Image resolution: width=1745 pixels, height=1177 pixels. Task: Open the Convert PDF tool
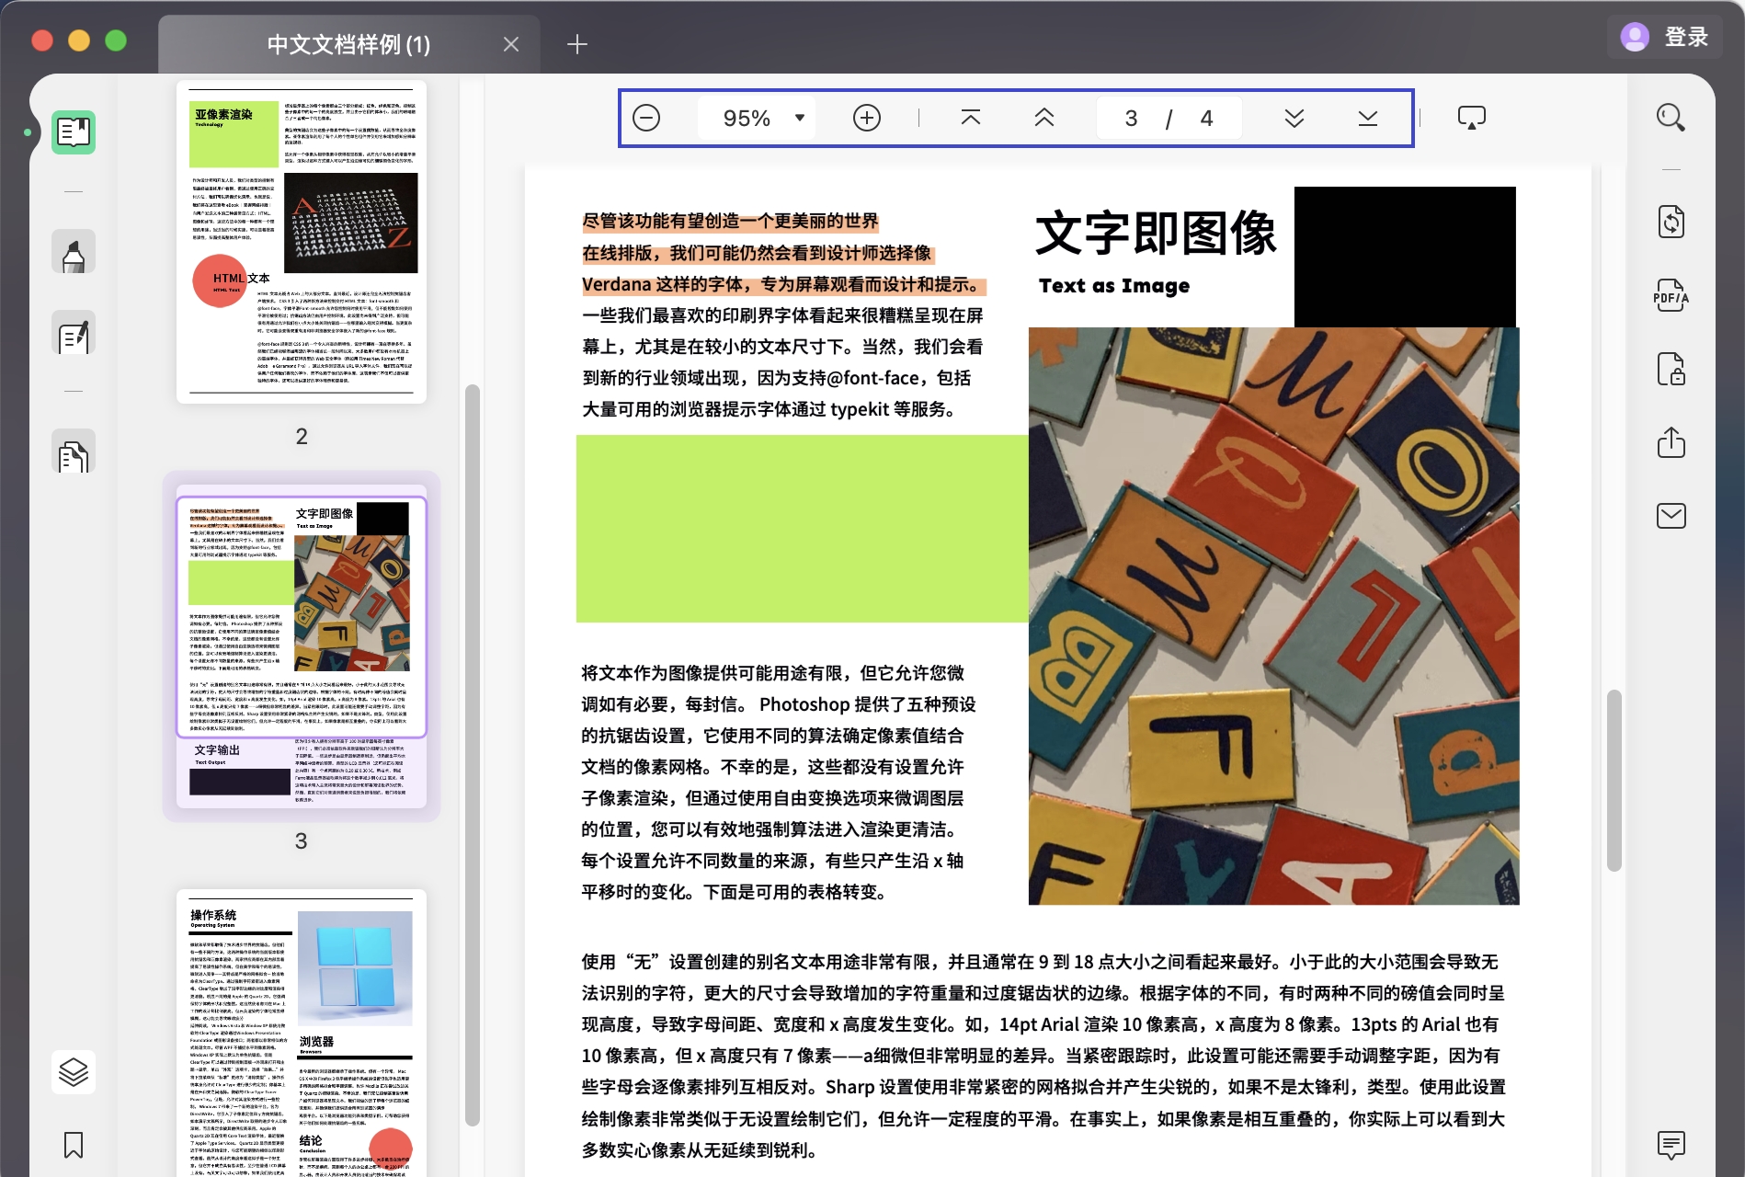[1671, 222]
